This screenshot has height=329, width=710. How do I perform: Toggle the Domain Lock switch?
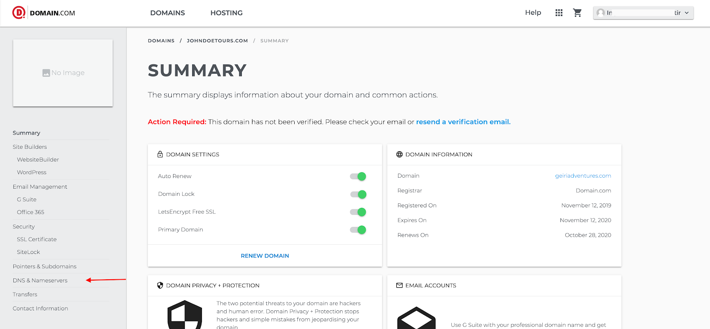pos(358,194)
